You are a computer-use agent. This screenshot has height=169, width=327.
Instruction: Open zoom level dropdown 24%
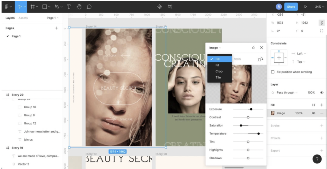tap(320, 7)
